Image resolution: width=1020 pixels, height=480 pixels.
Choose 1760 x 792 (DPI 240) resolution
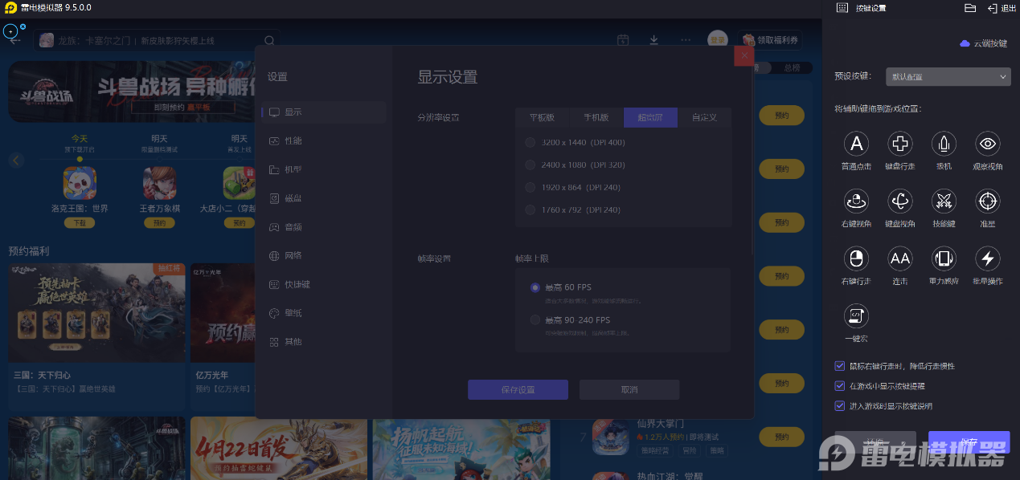(x=530, y=209)
